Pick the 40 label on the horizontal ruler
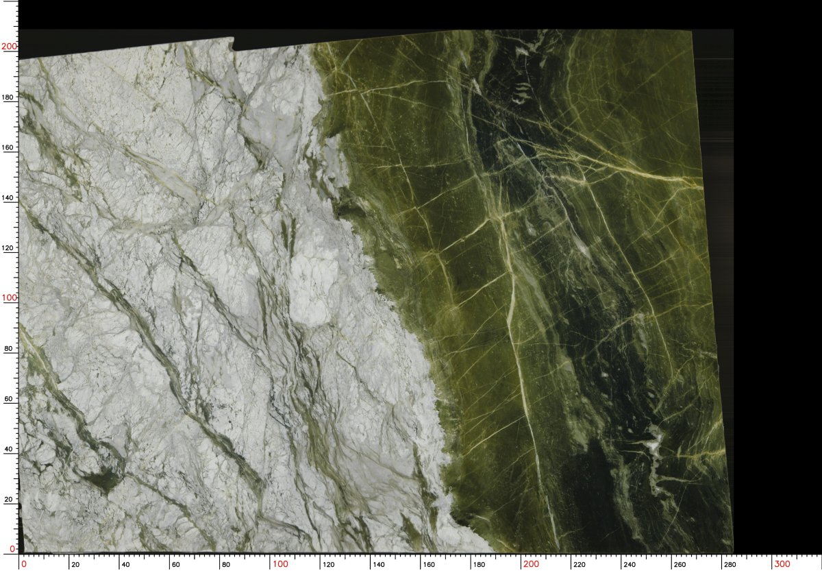Screen dimensions: 822x573 point(127,565)
